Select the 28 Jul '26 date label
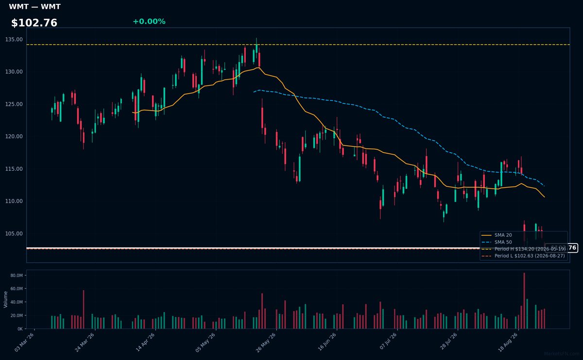This screenshot has height=360, width=583. [447, 343]
